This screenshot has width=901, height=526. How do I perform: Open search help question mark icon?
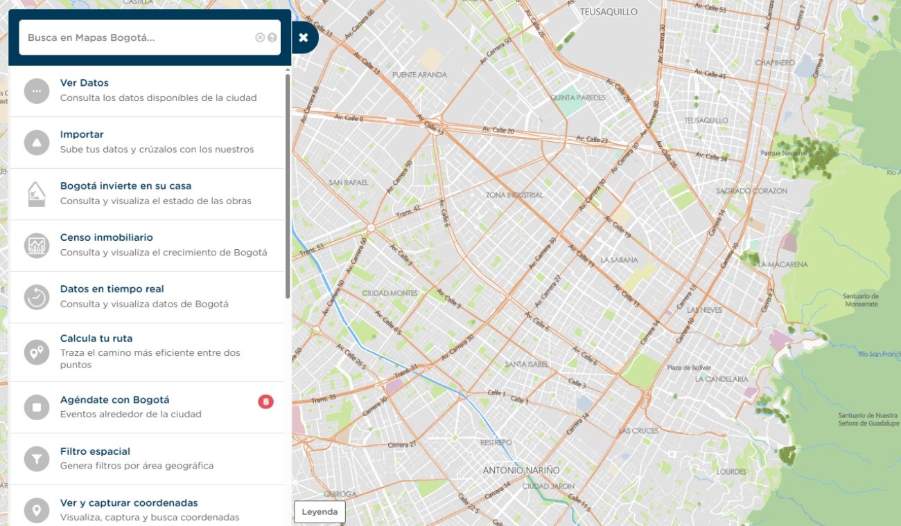pos(272,37)
